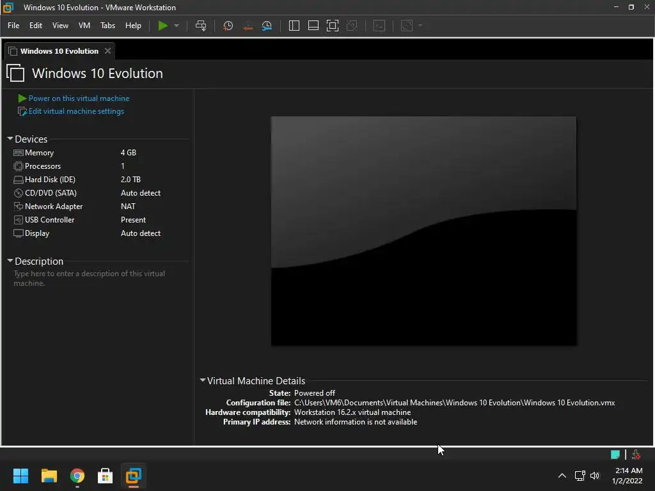This screenshot has width=655, height=491.
Task: Open the Help menu
Action: 133,26
